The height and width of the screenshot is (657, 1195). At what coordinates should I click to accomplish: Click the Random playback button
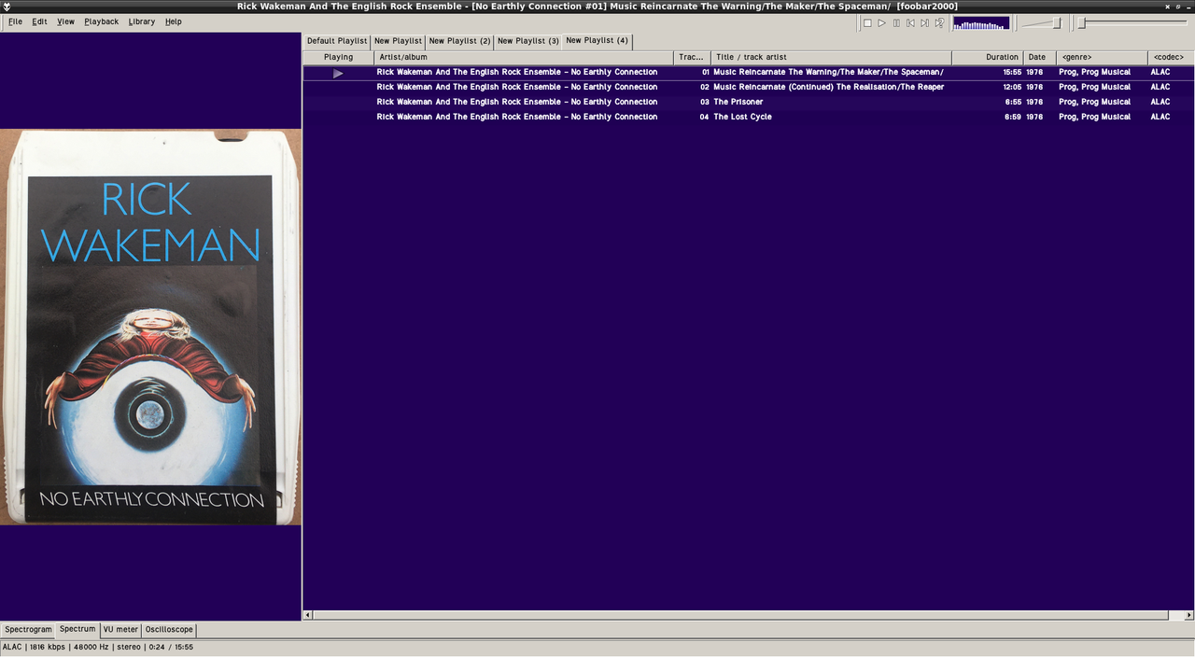tap(940, 22)
